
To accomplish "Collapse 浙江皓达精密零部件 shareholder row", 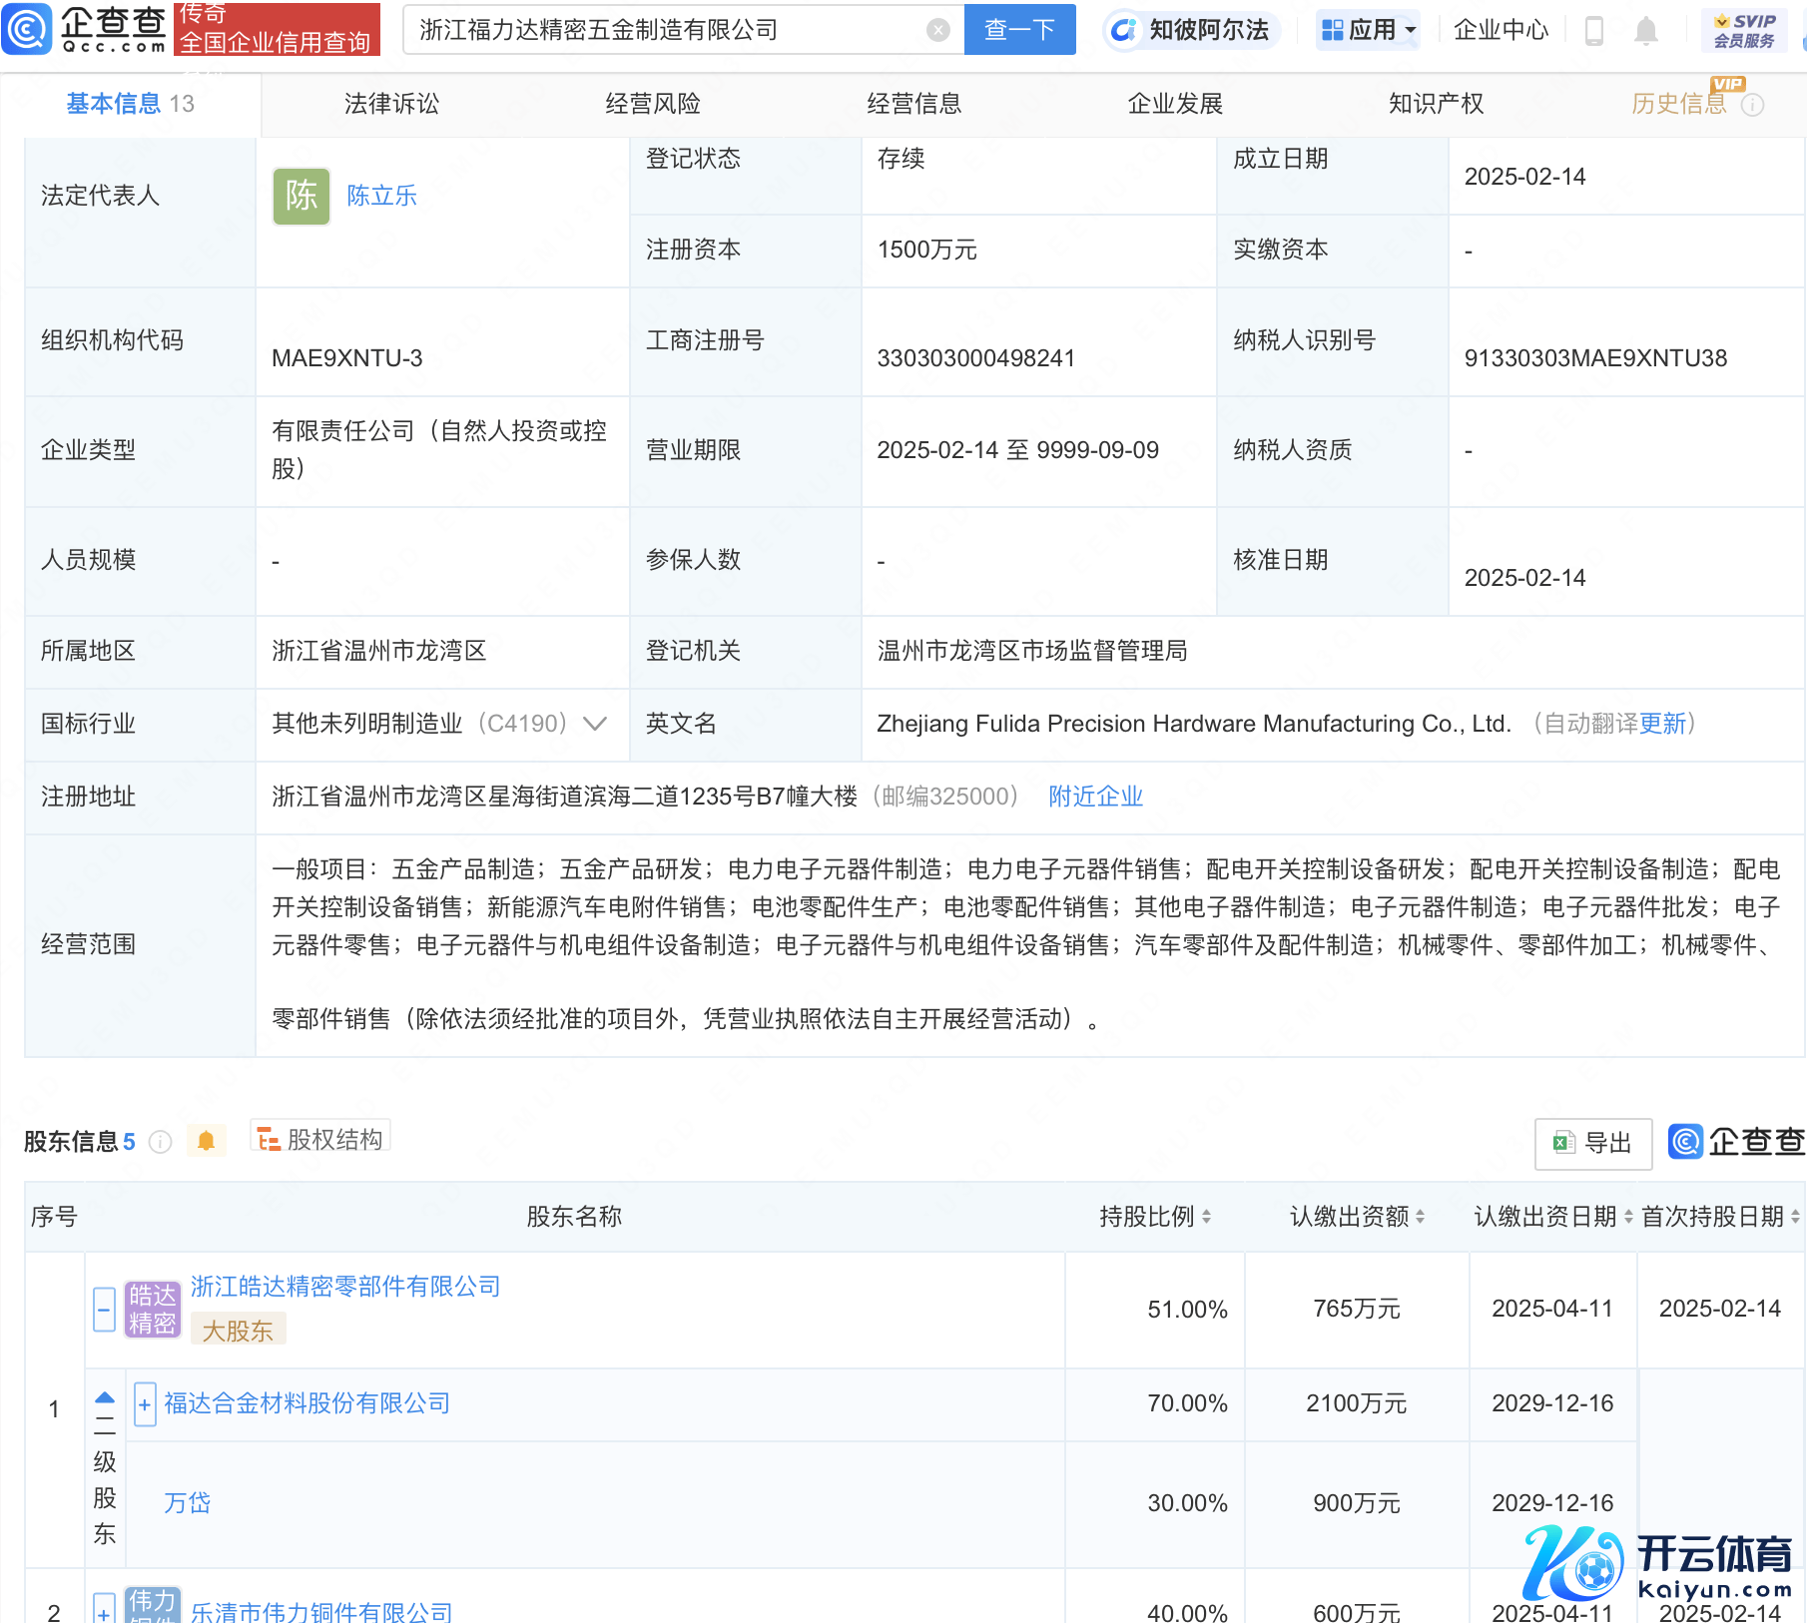I will [105, 1309].
